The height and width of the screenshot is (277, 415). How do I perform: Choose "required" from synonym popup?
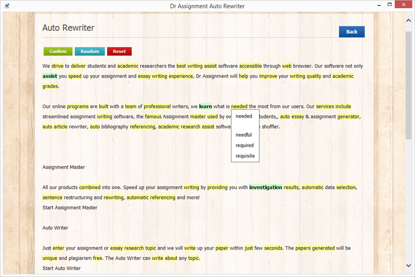(244, 145)
